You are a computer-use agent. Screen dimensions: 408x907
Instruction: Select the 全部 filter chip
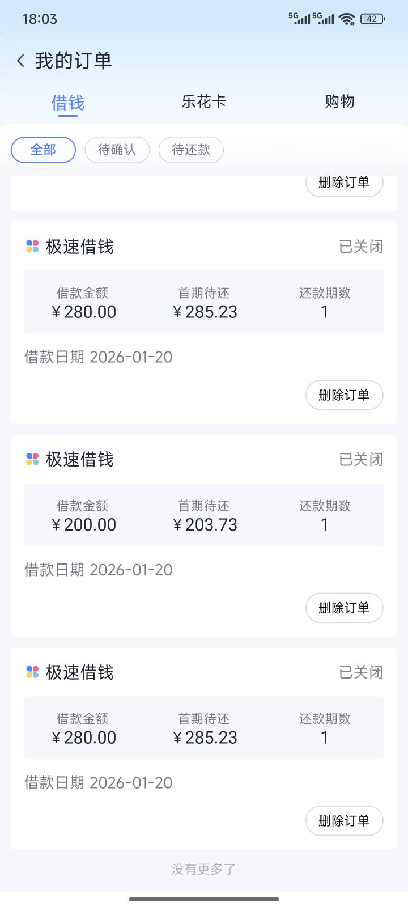click(43, 150)
